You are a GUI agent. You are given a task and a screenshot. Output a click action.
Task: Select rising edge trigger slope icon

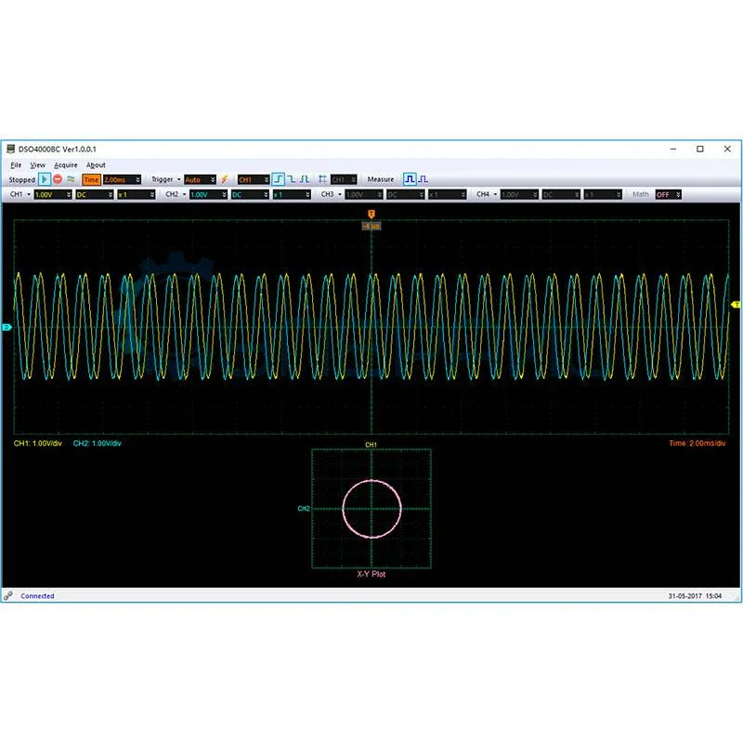click(x=278, y=179)
